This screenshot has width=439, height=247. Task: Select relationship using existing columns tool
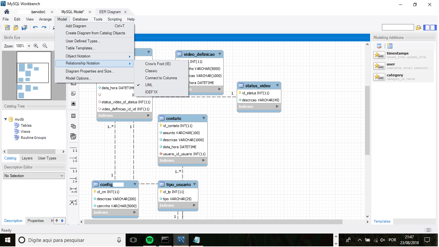[74, 202]
